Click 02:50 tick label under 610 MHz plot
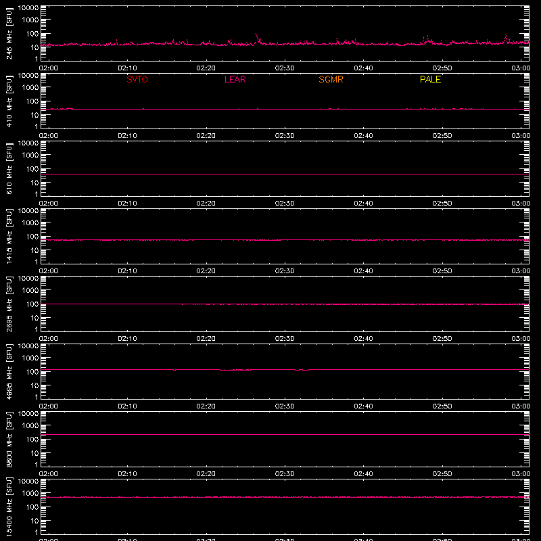Image resolution: width=541 pixels, height=541 pixels. click(x=442, y=204)
